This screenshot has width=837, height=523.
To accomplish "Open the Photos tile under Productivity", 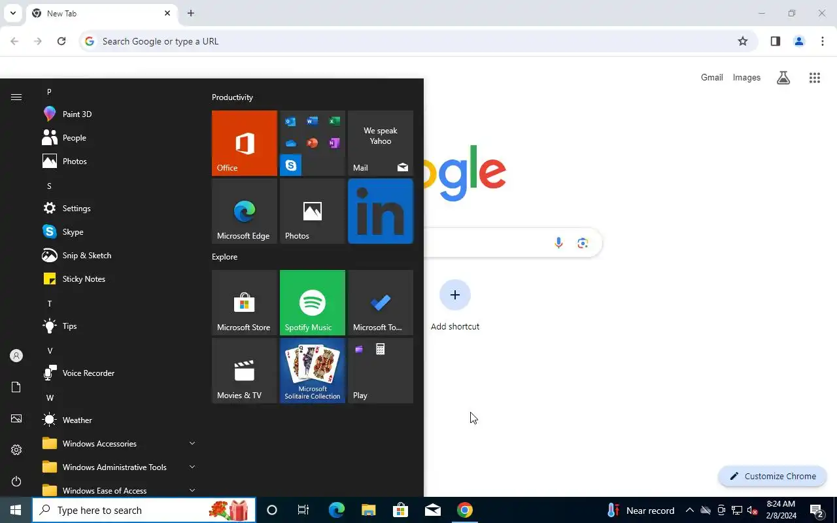I will tap(313, 211).
